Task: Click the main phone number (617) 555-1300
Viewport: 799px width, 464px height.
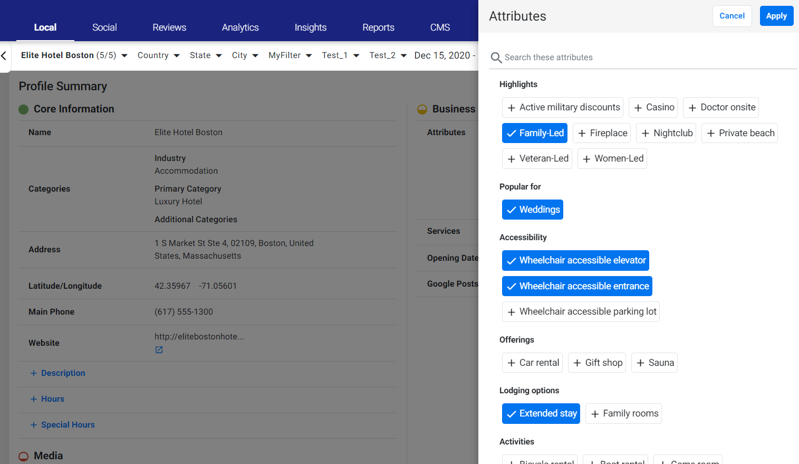Action: point(184,312)
